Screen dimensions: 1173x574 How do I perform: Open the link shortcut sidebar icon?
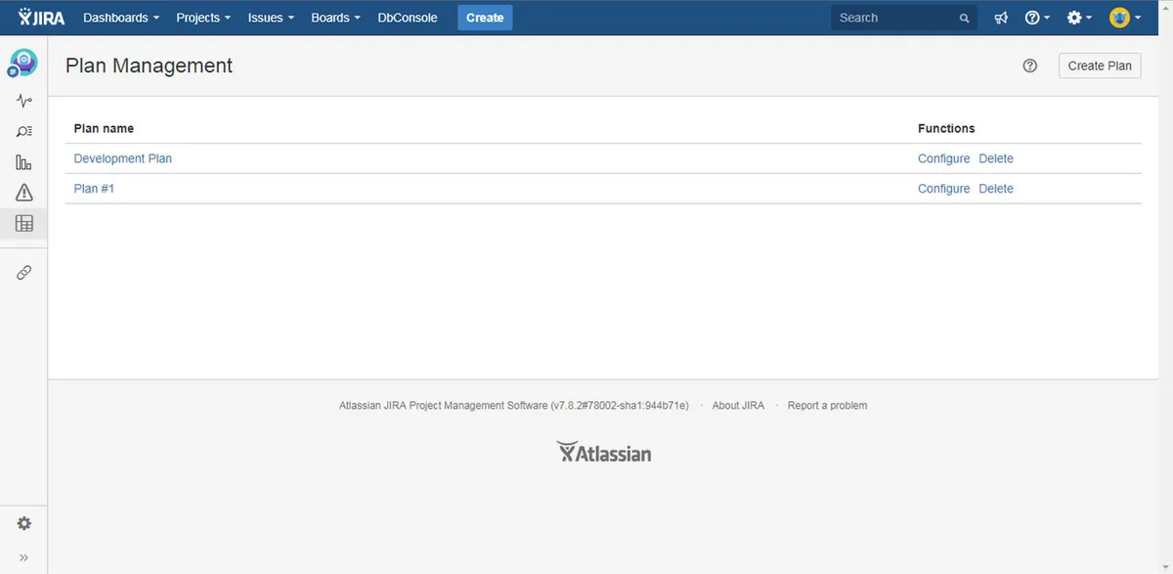(24, 273)
